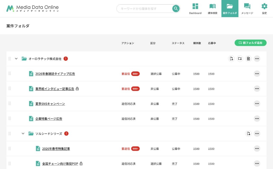Open 2026年春雑誌タイアップ広告 project link
The width and height of the screenshot is (273, 169).
(55, 74)
